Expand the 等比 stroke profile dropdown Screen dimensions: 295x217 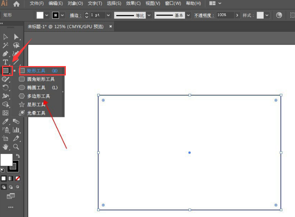click(148, 15)
